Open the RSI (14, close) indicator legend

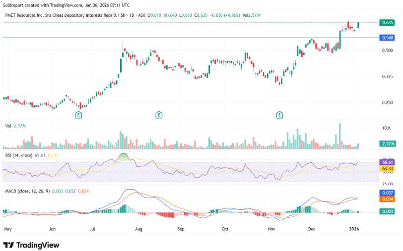(20, 155)
